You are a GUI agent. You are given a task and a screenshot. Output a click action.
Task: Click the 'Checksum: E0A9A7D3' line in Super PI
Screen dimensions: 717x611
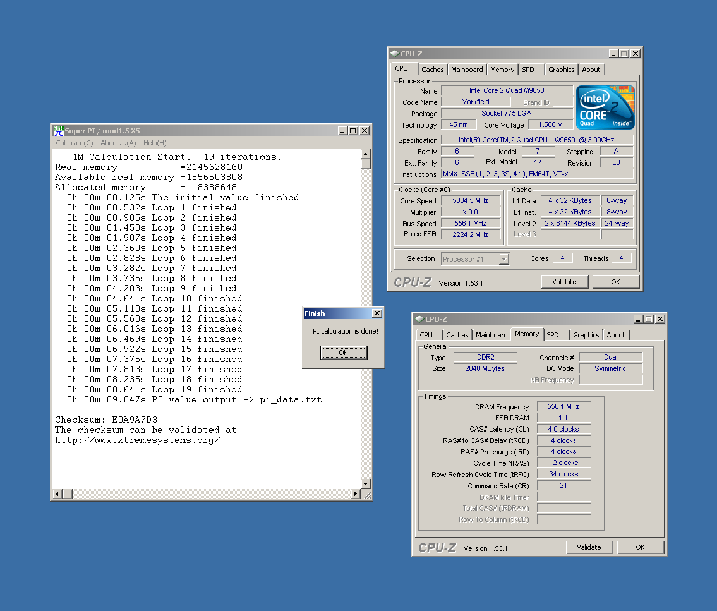pyautogui.click(x=106, y=420)
